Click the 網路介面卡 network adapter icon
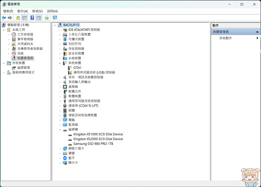This screenshot has width=261, height=187. (65, 149)
